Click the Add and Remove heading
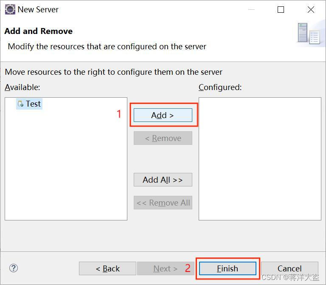326x285 pixels. [x=39, y=31]
